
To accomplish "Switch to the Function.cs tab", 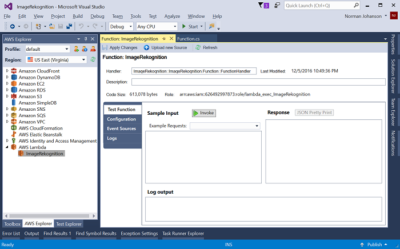I will (188, 39).
